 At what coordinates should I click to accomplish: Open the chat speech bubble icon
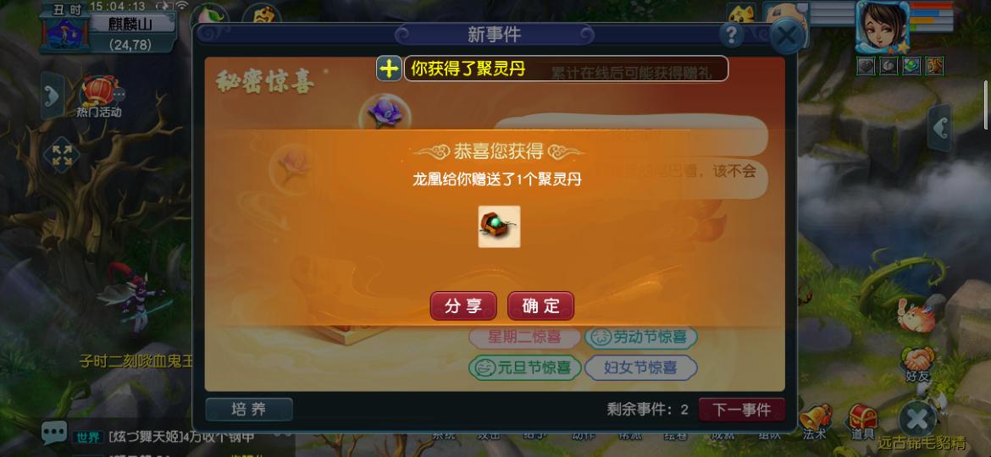pos(53,432)
